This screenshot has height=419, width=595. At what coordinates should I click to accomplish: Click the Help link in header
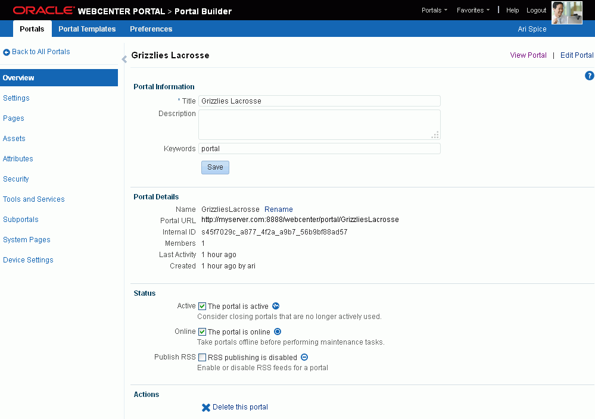pos(512,10)
